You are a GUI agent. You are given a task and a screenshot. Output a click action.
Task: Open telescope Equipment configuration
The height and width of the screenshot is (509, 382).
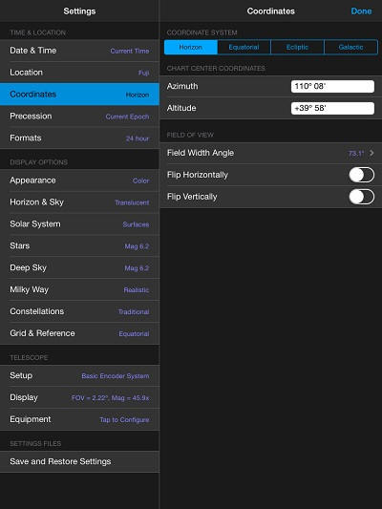pyautogui.click(x=79, y=419)
